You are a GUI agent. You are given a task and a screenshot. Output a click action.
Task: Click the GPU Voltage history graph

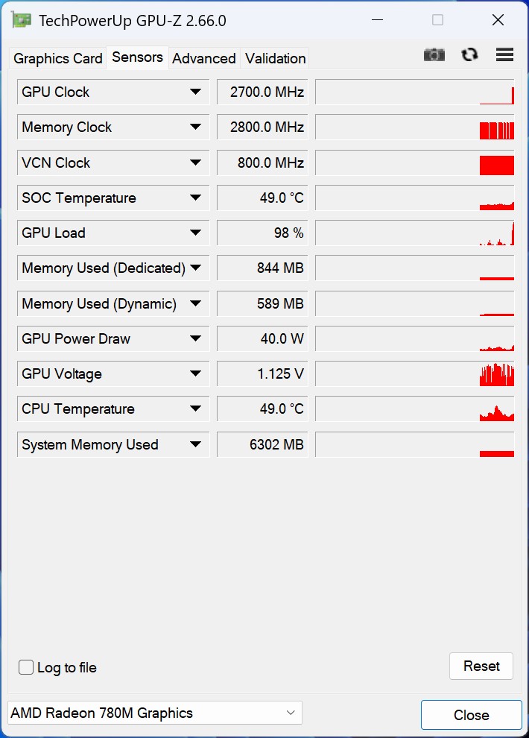tap(414, 373)
